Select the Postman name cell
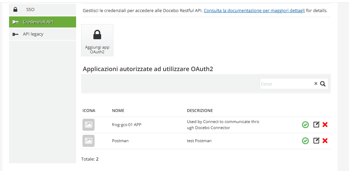The image size is (349, 171). point(120,141)
